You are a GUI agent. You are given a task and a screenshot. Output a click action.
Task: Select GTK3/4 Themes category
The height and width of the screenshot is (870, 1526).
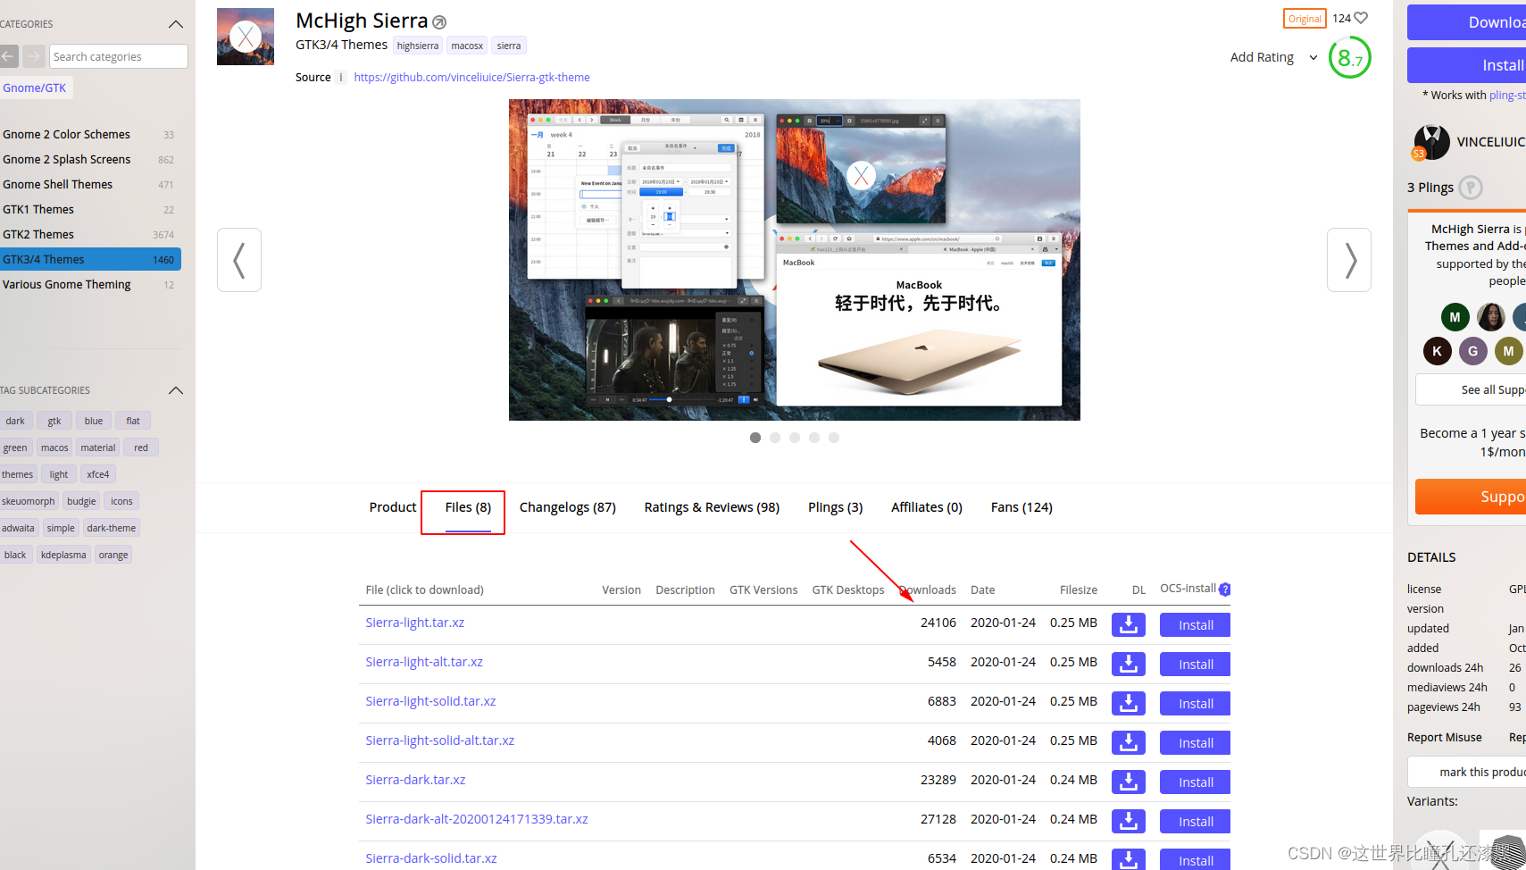90,260
